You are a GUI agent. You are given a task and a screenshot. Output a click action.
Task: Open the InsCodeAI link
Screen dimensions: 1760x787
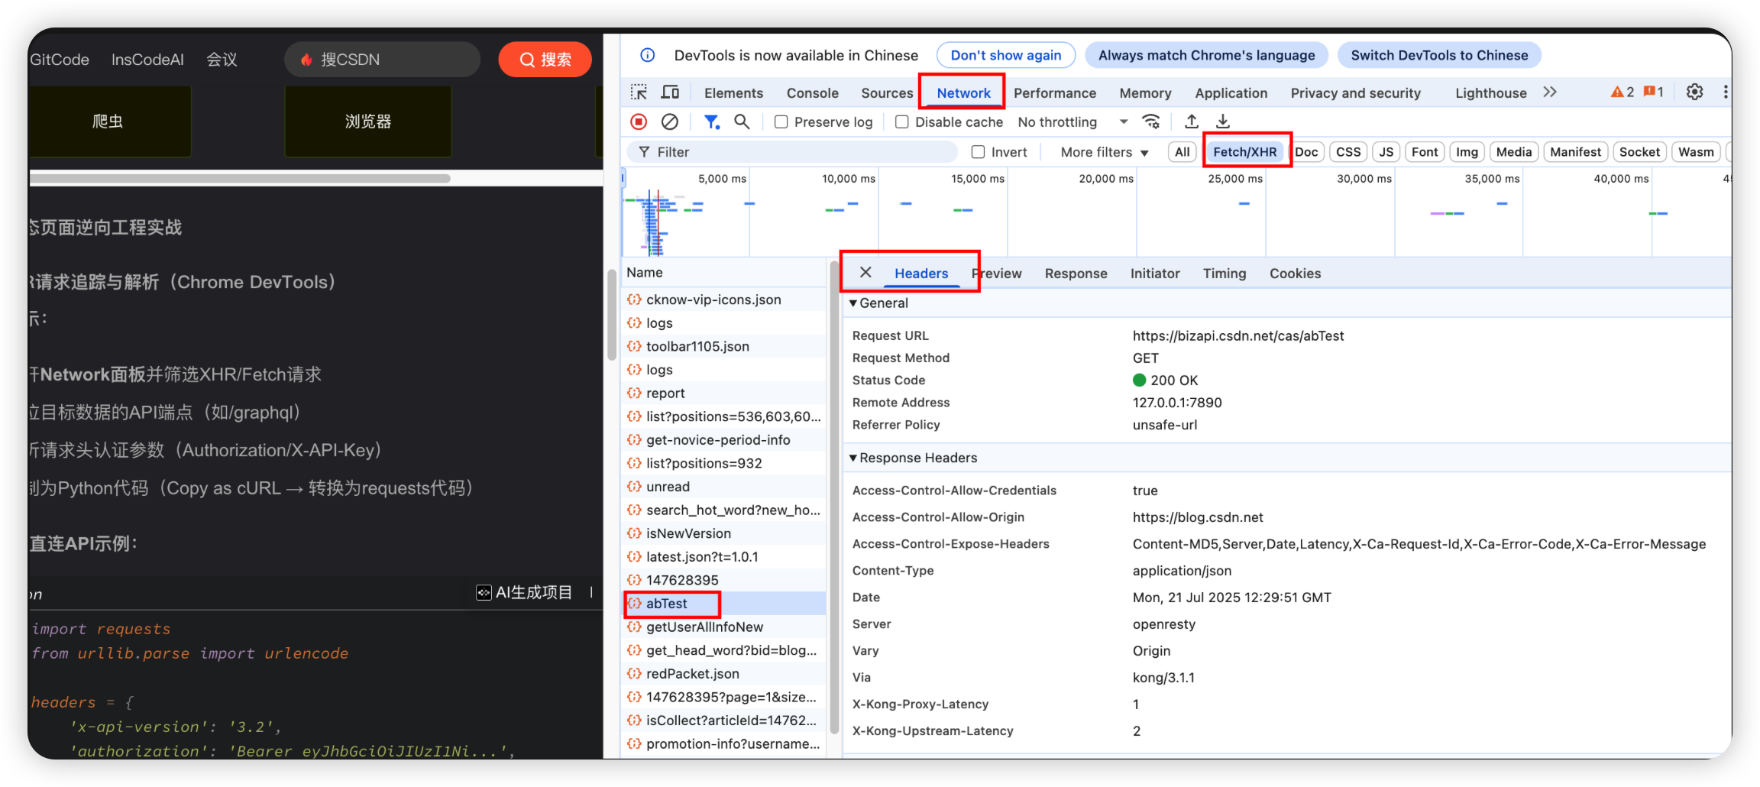click(x=147, y=60)
